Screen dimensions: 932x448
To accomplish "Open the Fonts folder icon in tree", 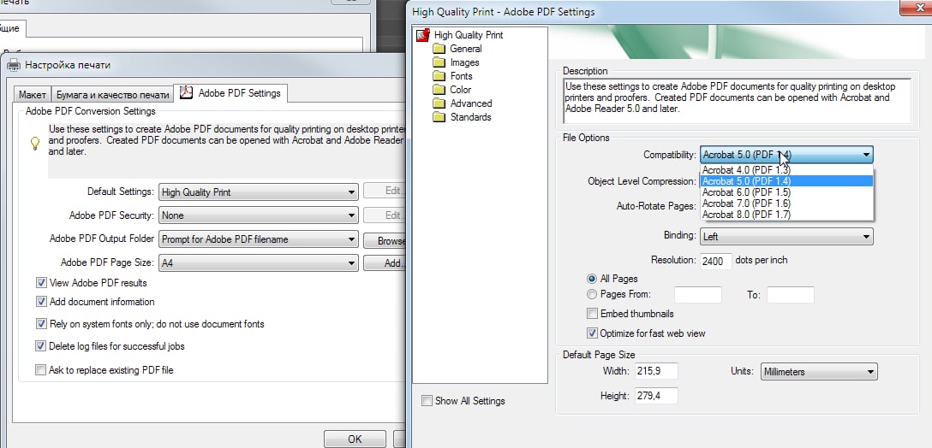I will pos(439,76).
